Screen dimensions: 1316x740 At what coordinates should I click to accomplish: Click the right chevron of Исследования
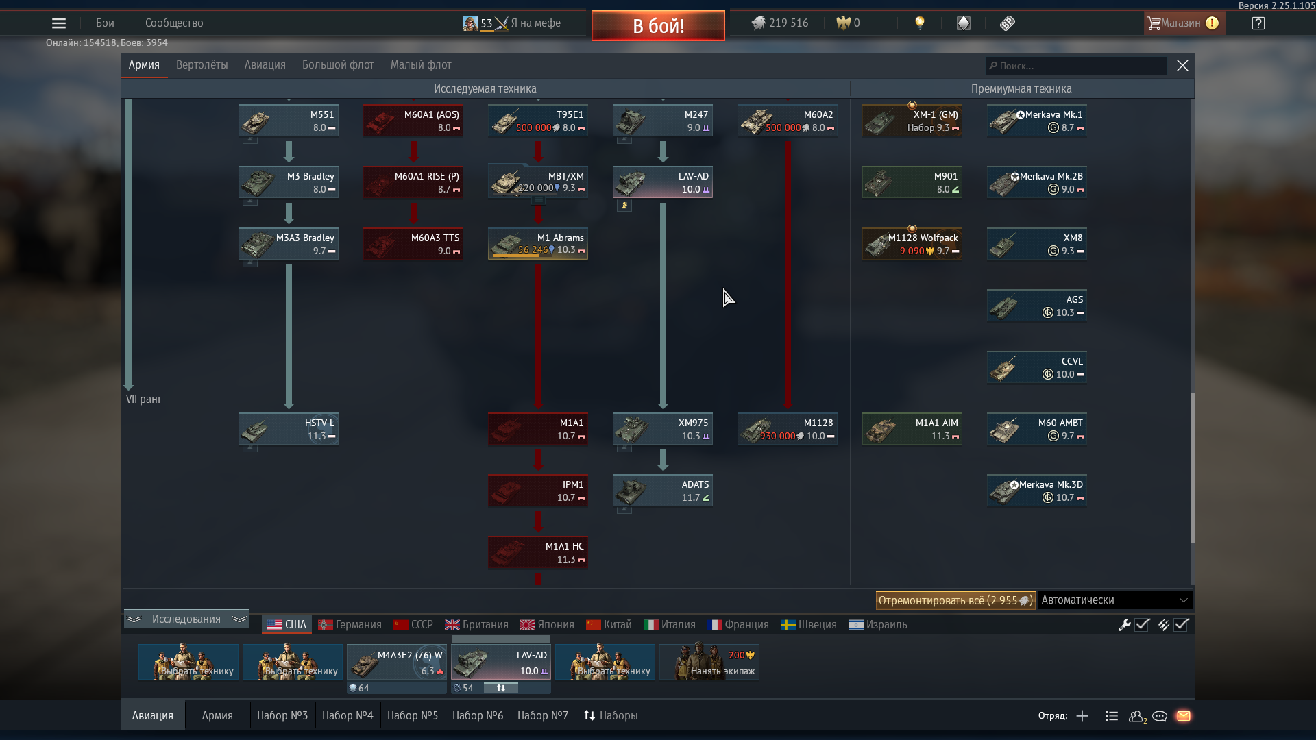[x=239, y=619]
